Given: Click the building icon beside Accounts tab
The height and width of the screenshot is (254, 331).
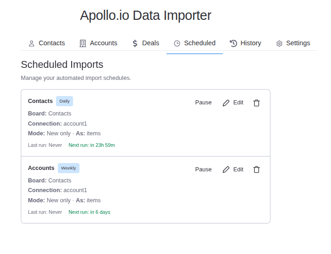Looking at the screenshot, I should tap(83, 43).
